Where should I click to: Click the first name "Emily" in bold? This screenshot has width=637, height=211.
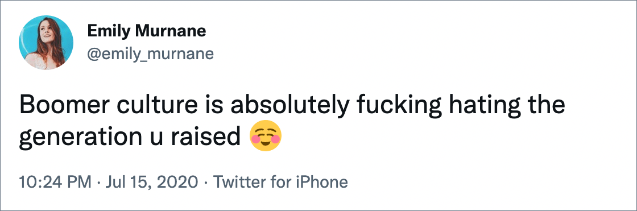[109, 31]
